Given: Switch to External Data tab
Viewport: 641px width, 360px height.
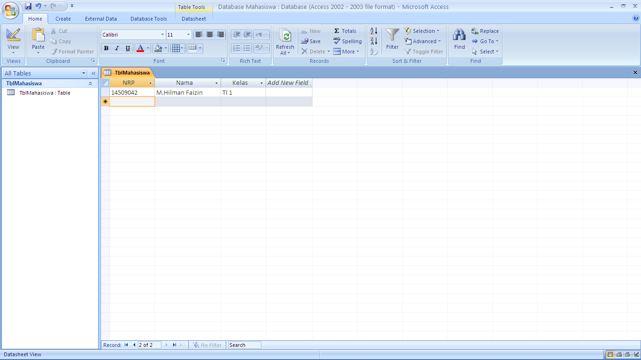Looking at the screenshot, I should pos(101,19).
